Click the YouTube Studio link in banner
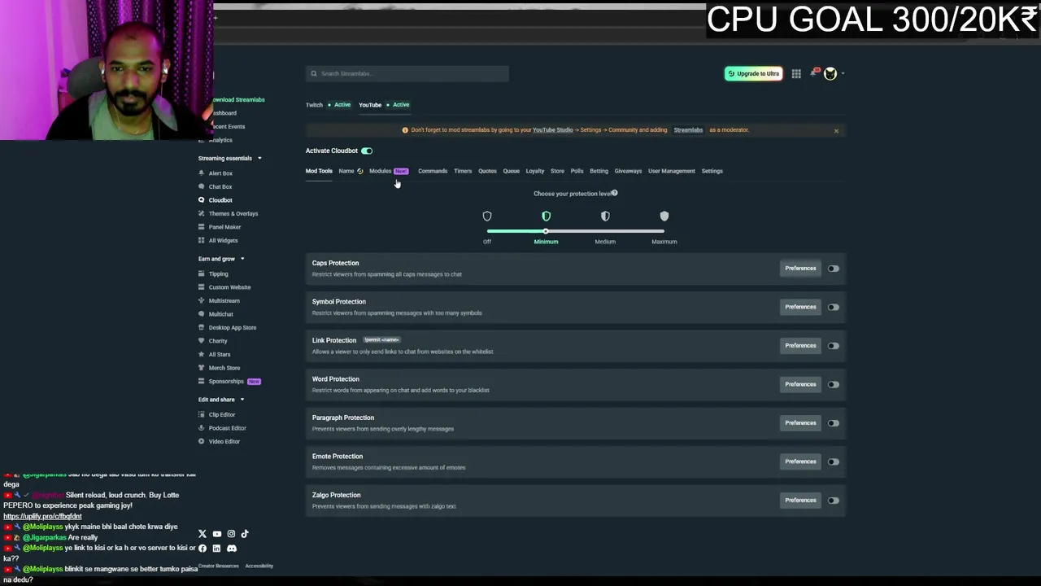 click(x=553, y=130)
